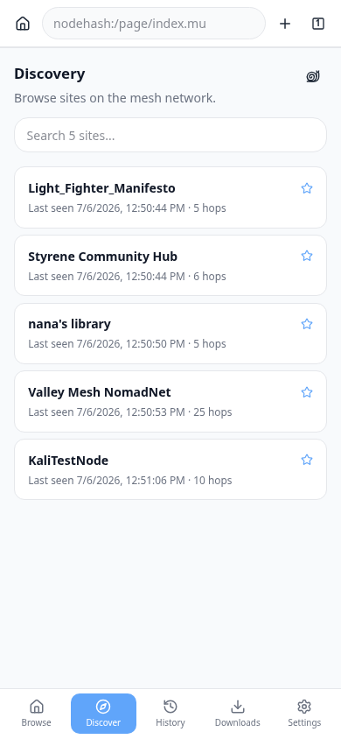
Task: Open the Settings tab
Action: pos(304,714)
